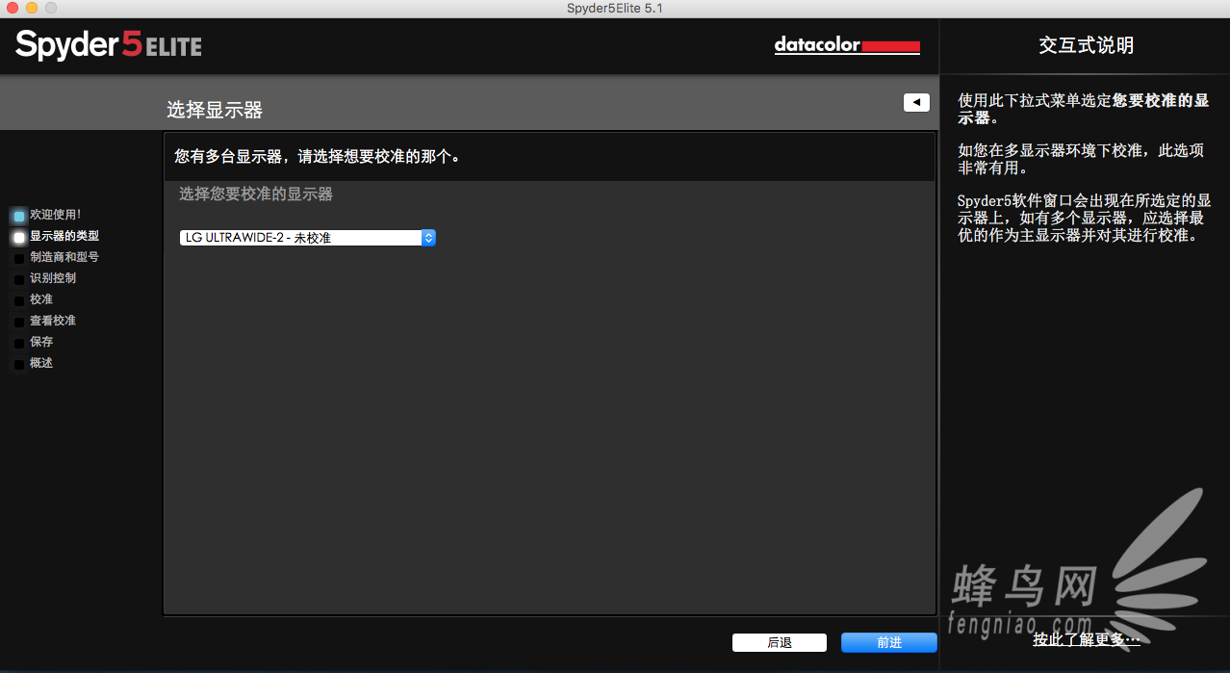Go to the 欢迎使用! step
This screenshot has height=673, width=1230.
[56, 215]
